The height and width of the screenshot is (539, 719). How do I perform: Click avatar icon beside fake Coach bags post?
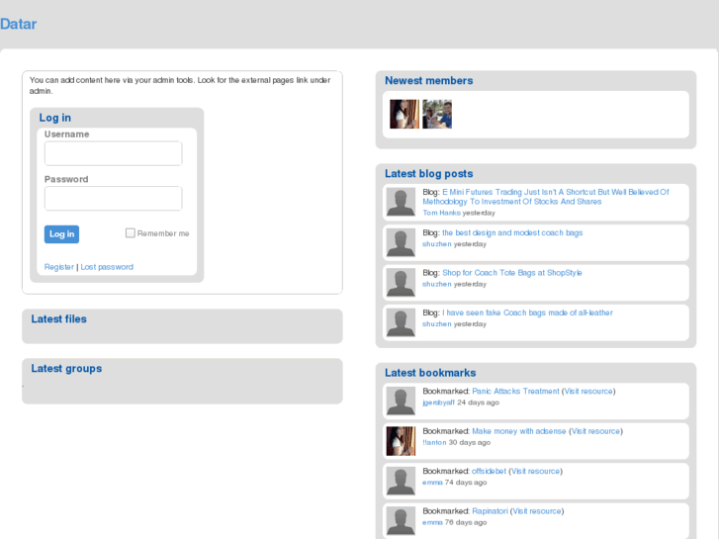[x=401, y=322]
